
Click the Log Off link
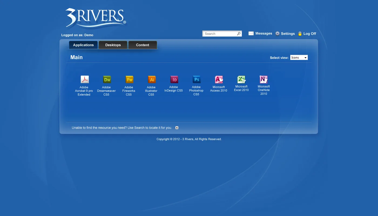tap(310, 34)
